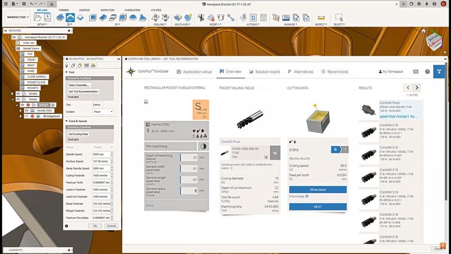This screenshot has height=254, width=451.
Task: Click Get Tool Recommendation button
Action: point(83,91)
